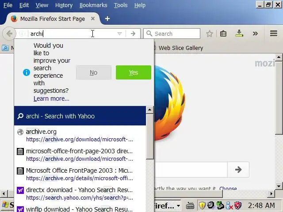Viewport: 283px width, 212px height.
Task: Click the Windows Start button
Action: coord(7,205)
